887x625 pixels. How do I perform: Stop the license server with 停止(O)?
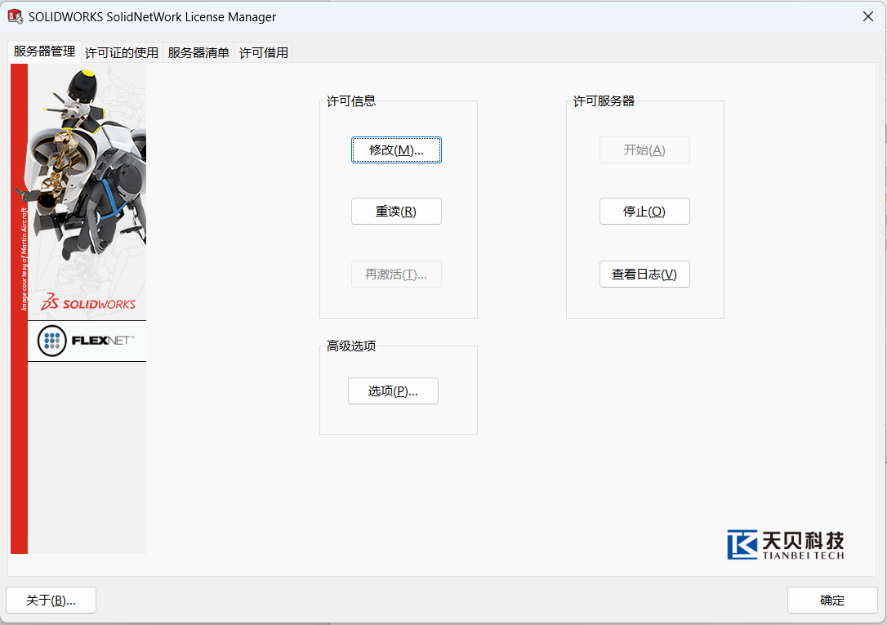pyautogui.click(x=644, y=211)
